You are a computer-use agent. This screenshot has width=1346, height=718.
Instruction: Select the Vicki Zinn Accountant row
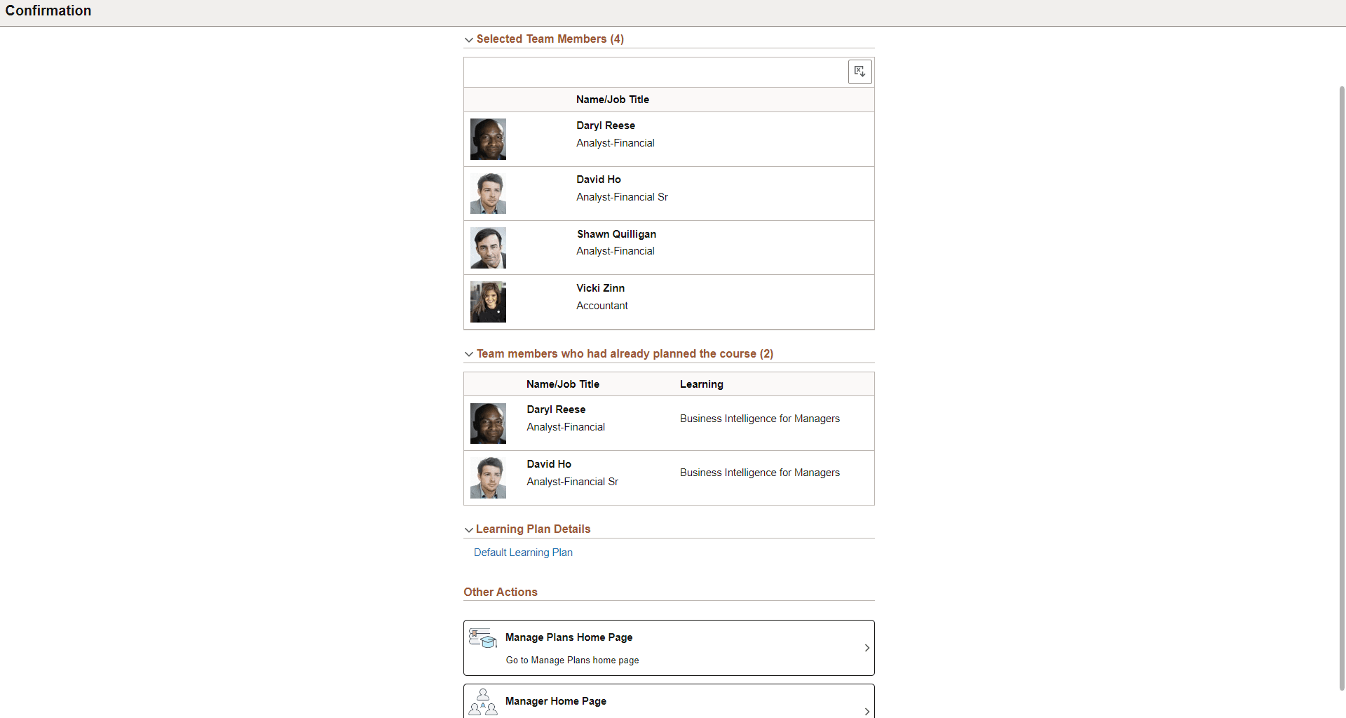pyautogui.click(x=668, y=302)
